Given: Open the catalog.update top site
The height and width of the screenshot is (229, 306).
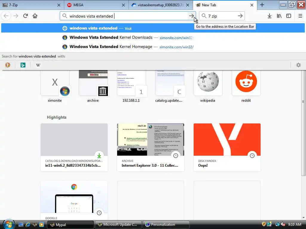Looking at the screenshot, I should click(x=170, y=86).
